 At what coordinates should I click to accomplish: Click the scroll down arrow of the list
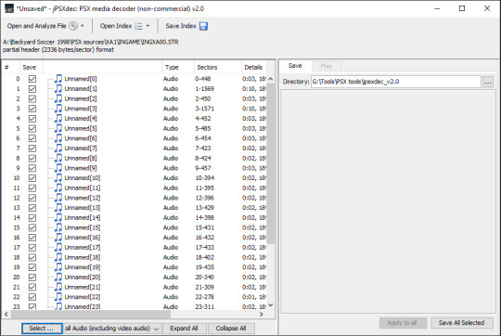[271, 305]
